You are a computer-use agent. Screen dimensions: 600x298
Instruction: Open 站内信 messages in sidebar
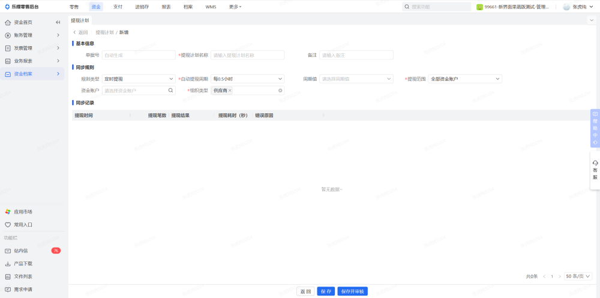[x=21, y=251]
